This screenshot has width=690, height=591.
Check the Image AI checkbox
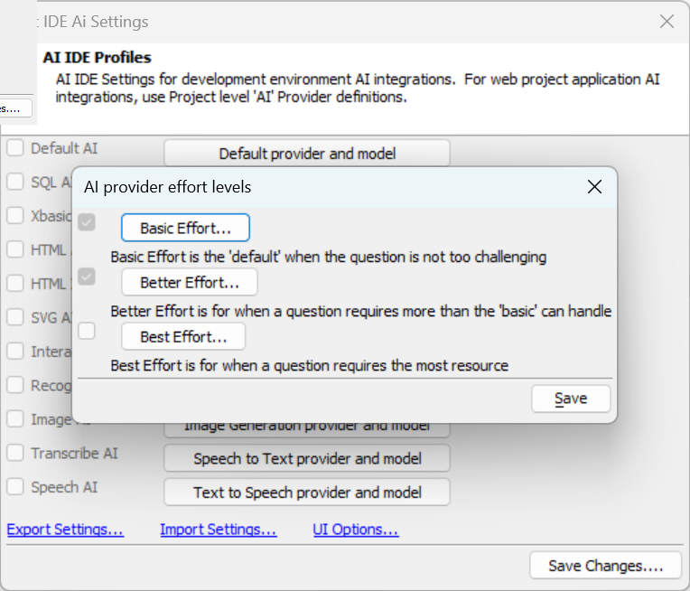click(x=15, y=418)
